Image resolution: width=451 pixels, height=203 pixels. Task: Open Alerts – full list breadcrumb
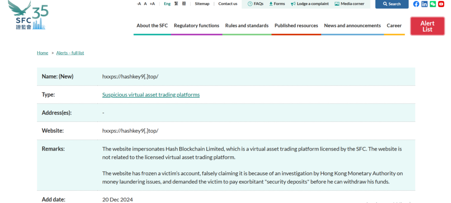tap(70, 53)
